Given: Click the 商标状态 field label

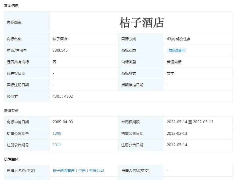Looking at the screenshot, I should click(x=129, y=50).
